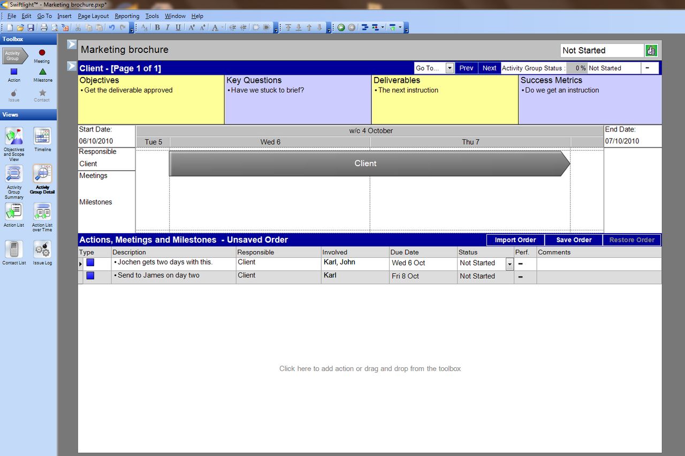Click the 'Fri 8 Oct' due date cell
Screen dimensions: 685x456
(423, 276)
